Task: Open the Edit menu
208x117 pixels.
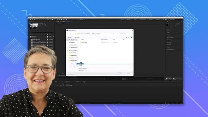Action: [32, 18]
